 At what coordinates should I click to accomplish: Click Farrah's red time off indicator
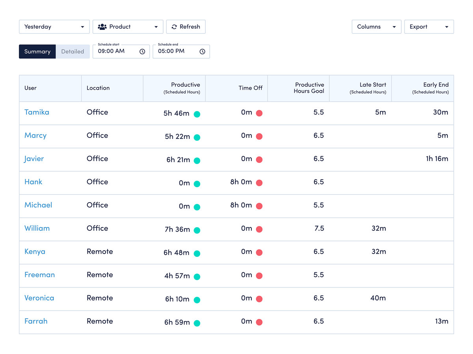click(x=259, y=323)
